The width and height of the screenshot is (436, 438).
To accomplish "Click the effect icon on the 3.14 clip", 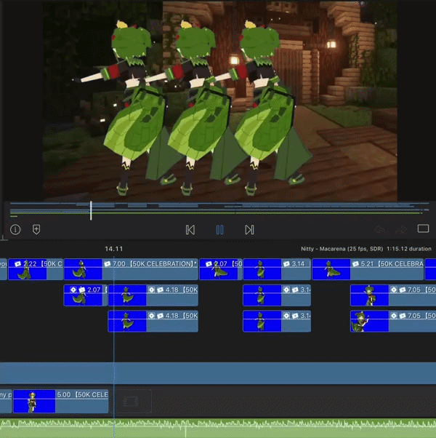I will click(286, 263).
